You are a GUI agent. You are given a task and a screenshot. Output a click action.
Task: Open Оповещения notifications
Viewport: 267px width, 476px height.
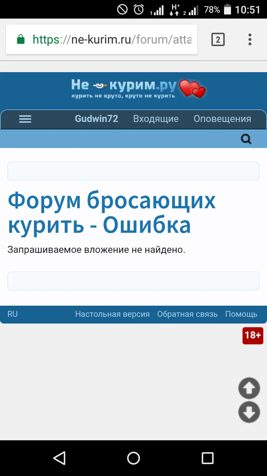(222, 119)
